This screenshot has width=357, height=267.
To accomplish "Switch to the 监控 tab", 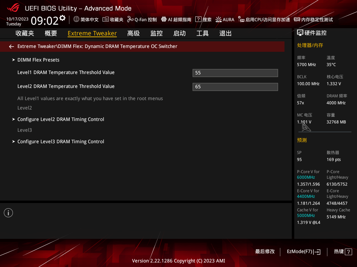I will pyautogui.click(x=157, y=33).
